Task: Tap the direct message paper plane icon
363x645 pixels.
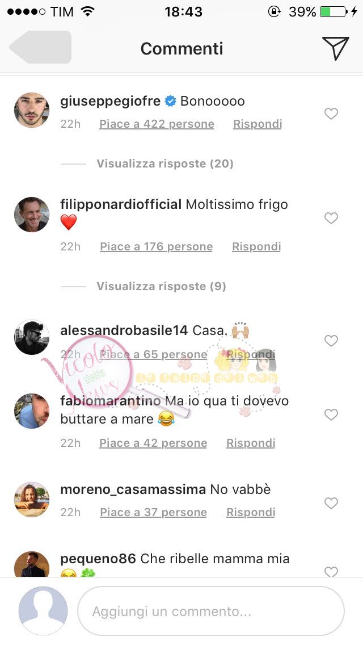Action: tap(335, 48)
